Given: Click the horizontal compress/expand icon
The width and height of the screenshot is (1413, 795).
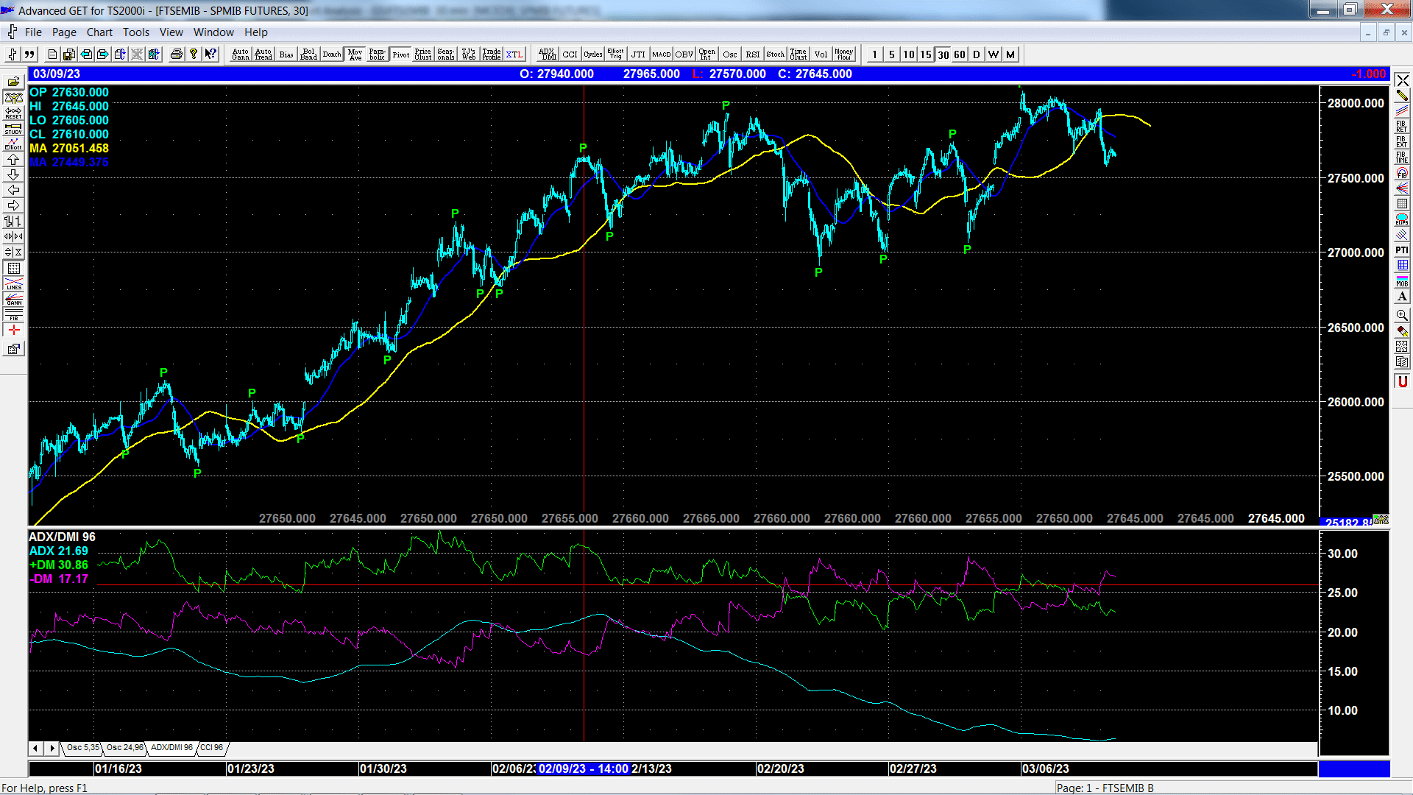Looking at the screenshot, I should pyautogui.click(x=13, y=236).
